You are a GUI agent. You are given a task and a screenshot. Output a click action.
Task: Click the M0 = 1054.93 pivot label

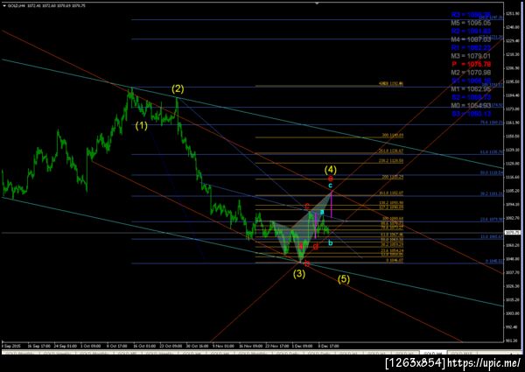[x=471, y=105]
